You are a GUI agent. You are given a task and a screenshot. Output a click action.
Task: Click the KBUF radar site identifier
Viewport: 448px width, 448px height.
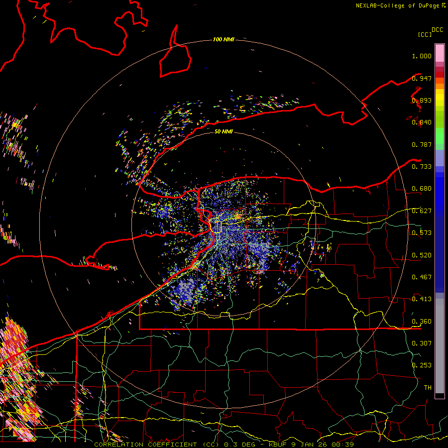[x=279, y=445]
